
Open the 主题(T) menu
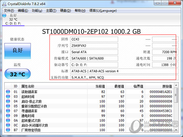51,11
